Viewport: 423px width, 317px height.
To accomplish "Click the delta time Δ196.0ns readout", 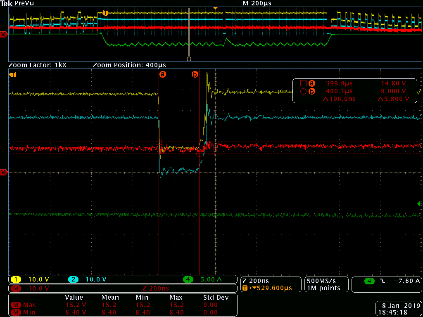I will [x=339, y=99].
